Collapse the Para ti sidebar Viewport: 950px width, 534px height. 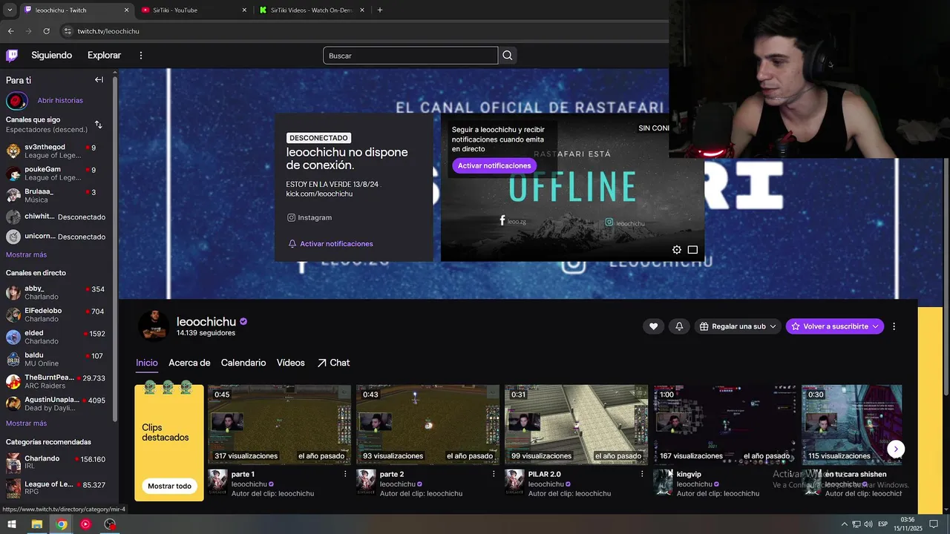tap(99, 80)
